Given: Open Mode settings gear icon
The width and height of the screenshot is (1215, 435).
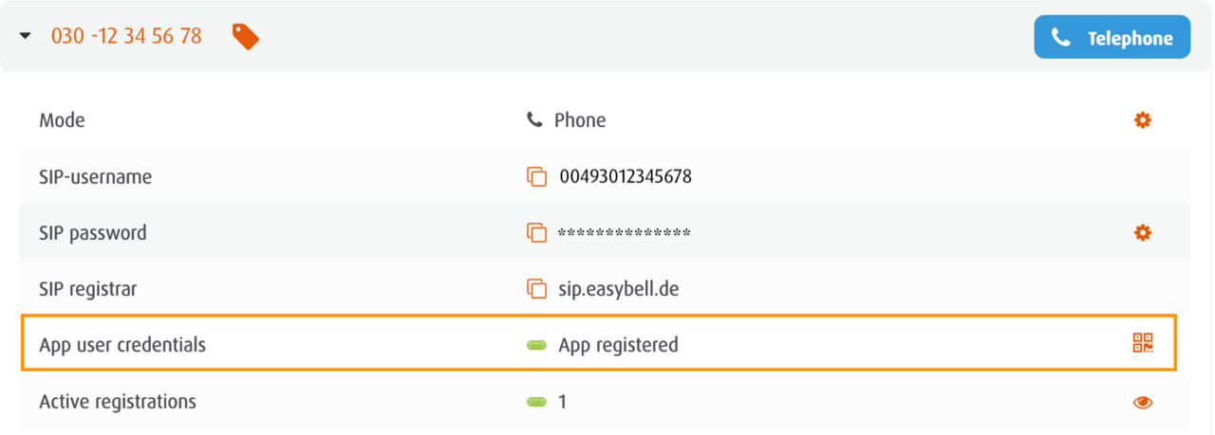Looking at the screenshot, I should click(x=1142, y=120).
